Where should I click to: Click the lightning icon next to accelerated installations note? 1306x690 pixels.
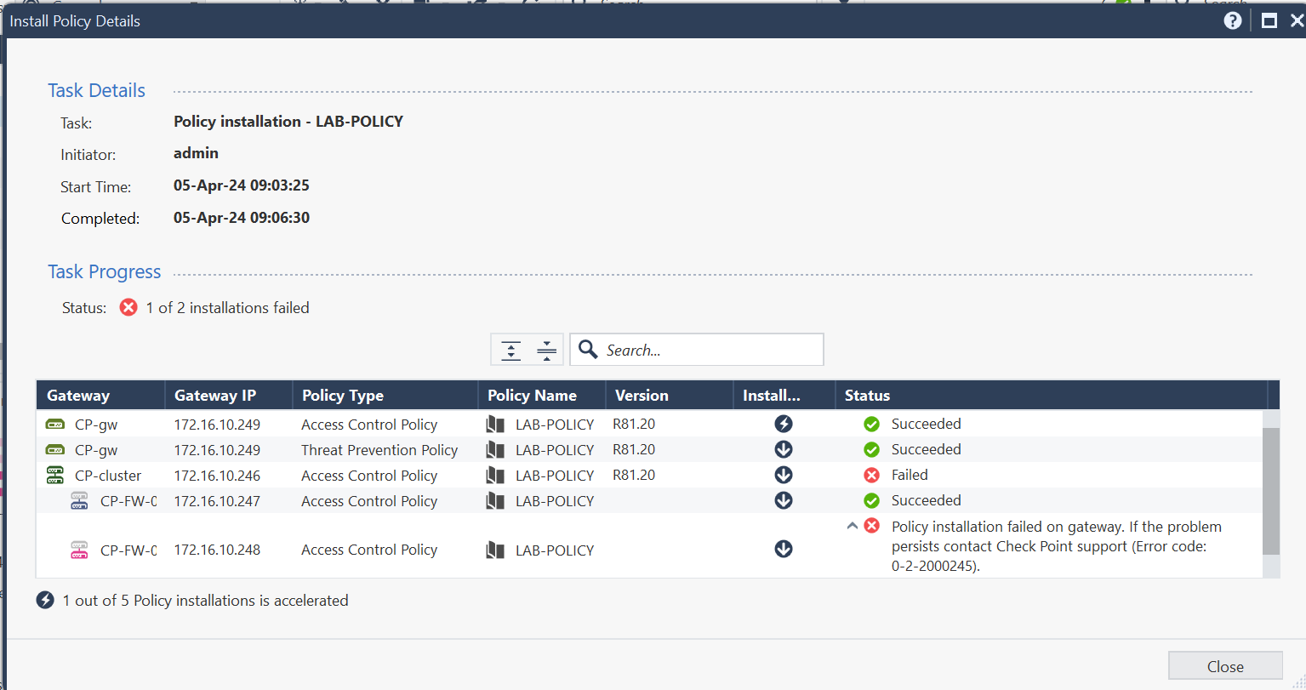45,600
